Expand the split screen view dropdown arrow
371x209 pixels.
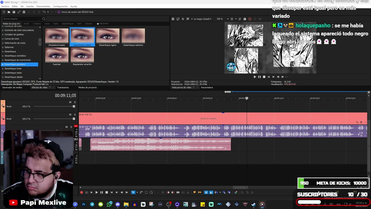(x=192, y=19)
